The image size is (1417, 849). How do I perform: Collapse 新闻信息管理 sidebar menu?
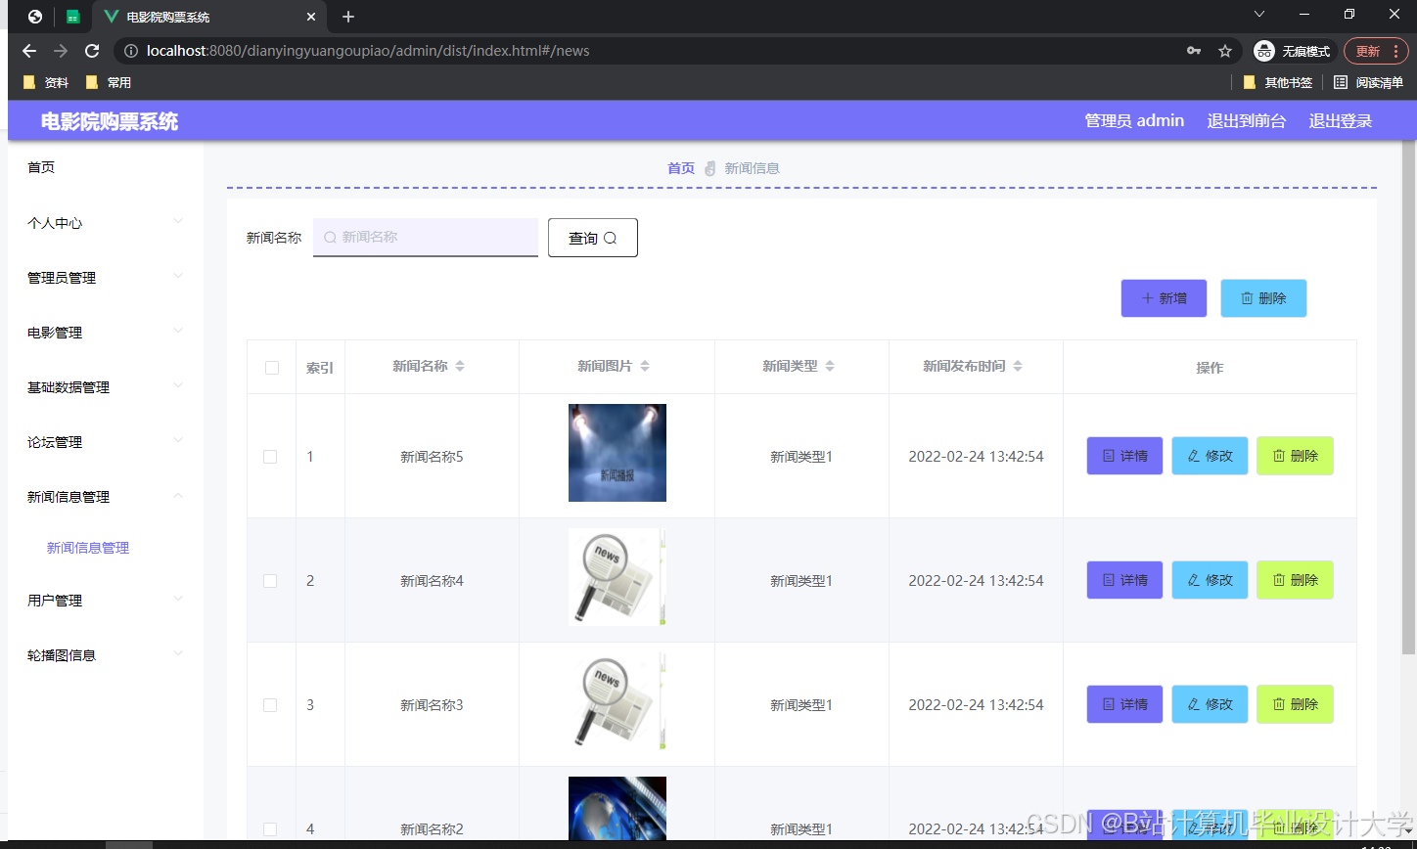point(106,497)
